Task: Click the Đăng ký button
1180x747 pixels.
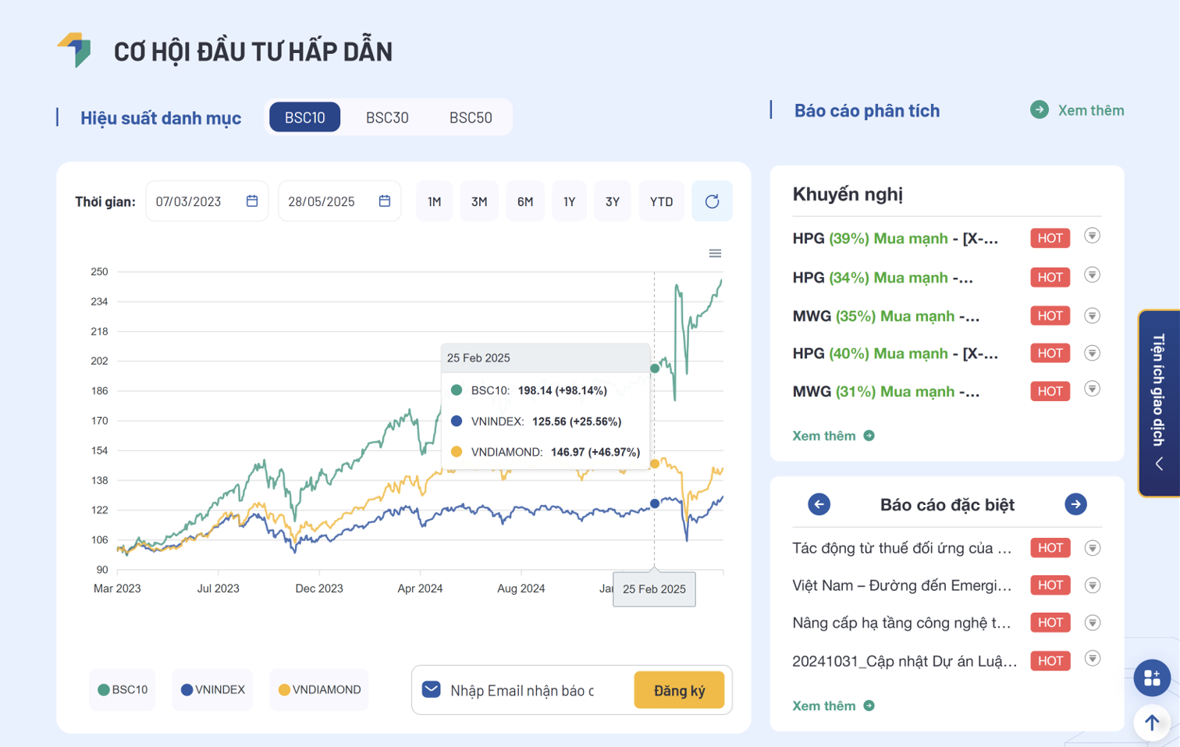Action: 679,691
